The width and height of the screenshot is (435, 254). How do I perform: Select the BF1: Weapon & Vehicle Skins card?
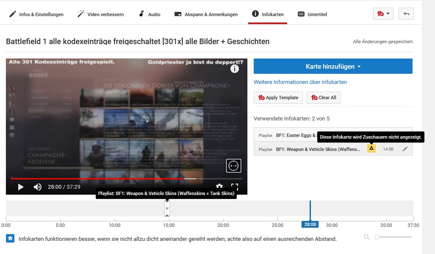(333, 149)
